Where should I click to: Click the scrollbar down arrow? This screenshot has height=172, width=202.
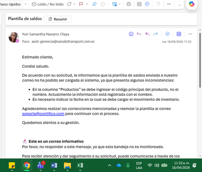click(x=200, y=156)
